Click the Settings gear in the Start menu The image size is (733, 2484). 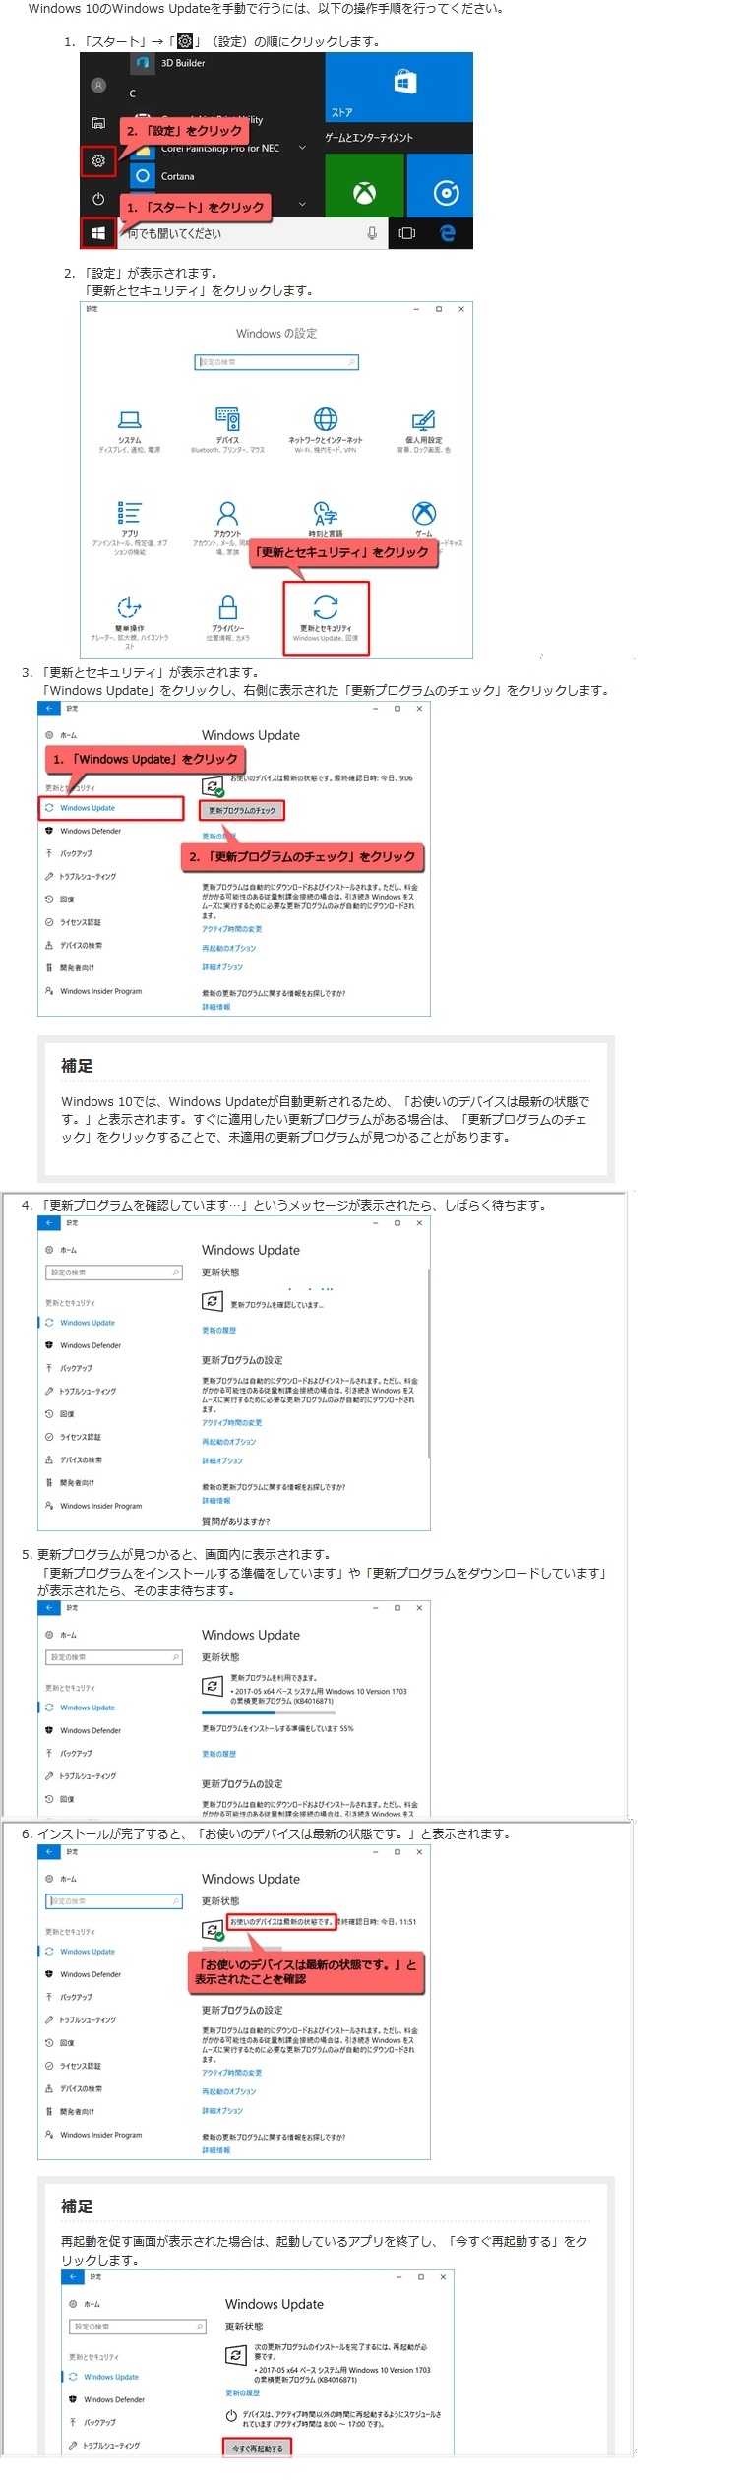(98, 161)
